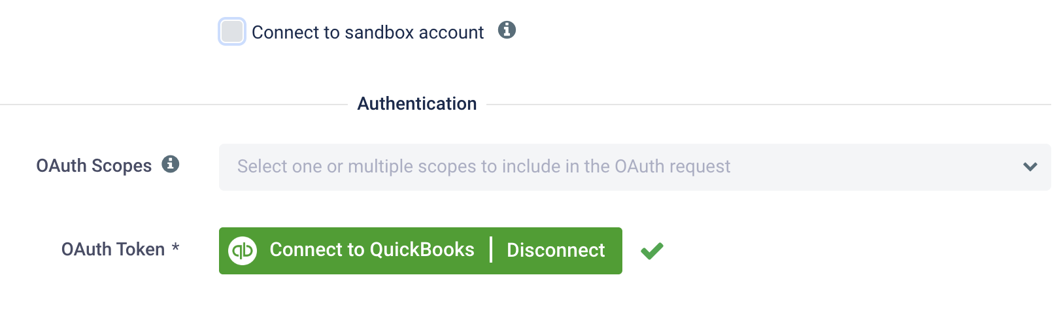Open the sandbox account info tooltip icon
The height and width of the screenshot is (324, 1063).
pyautogui.click(x=507, y=30)
